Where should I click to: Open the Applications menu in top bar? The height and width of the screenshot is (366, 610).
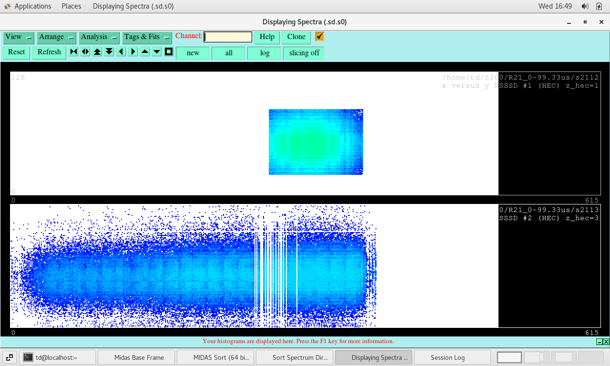[x=28, y=6]
